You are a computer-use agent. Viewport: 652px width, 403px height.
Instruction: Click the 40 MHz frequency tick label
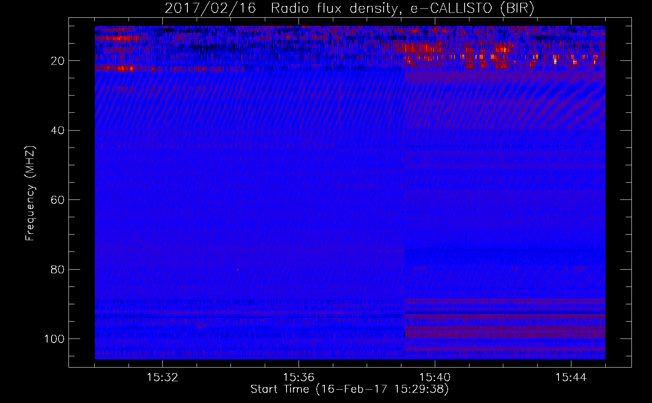coord(58,131)
